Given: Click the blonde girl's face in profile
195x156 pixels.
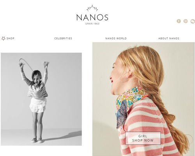Looking at the screenshot, I should coord(117,78).
